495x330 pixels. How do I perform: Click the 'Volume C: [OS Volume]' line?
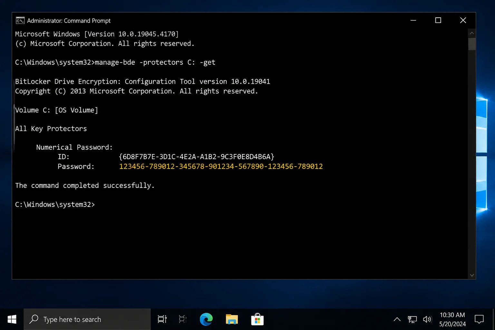(56, 110)
